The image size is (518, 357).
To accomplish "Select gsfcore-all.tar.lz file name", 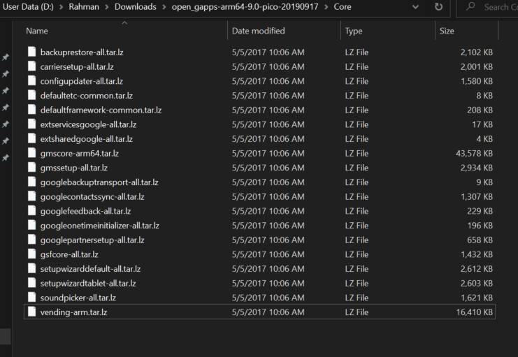I will pyautogui.click(x=69, y=254).
